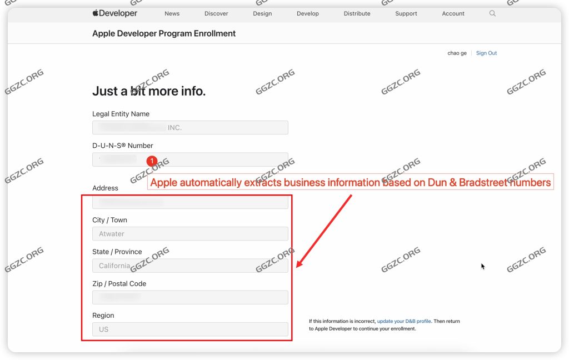Select Discover in the navigation bar

216,13
